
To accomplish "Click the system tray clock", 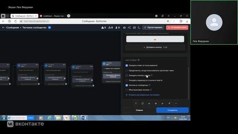I will point(183,118).
